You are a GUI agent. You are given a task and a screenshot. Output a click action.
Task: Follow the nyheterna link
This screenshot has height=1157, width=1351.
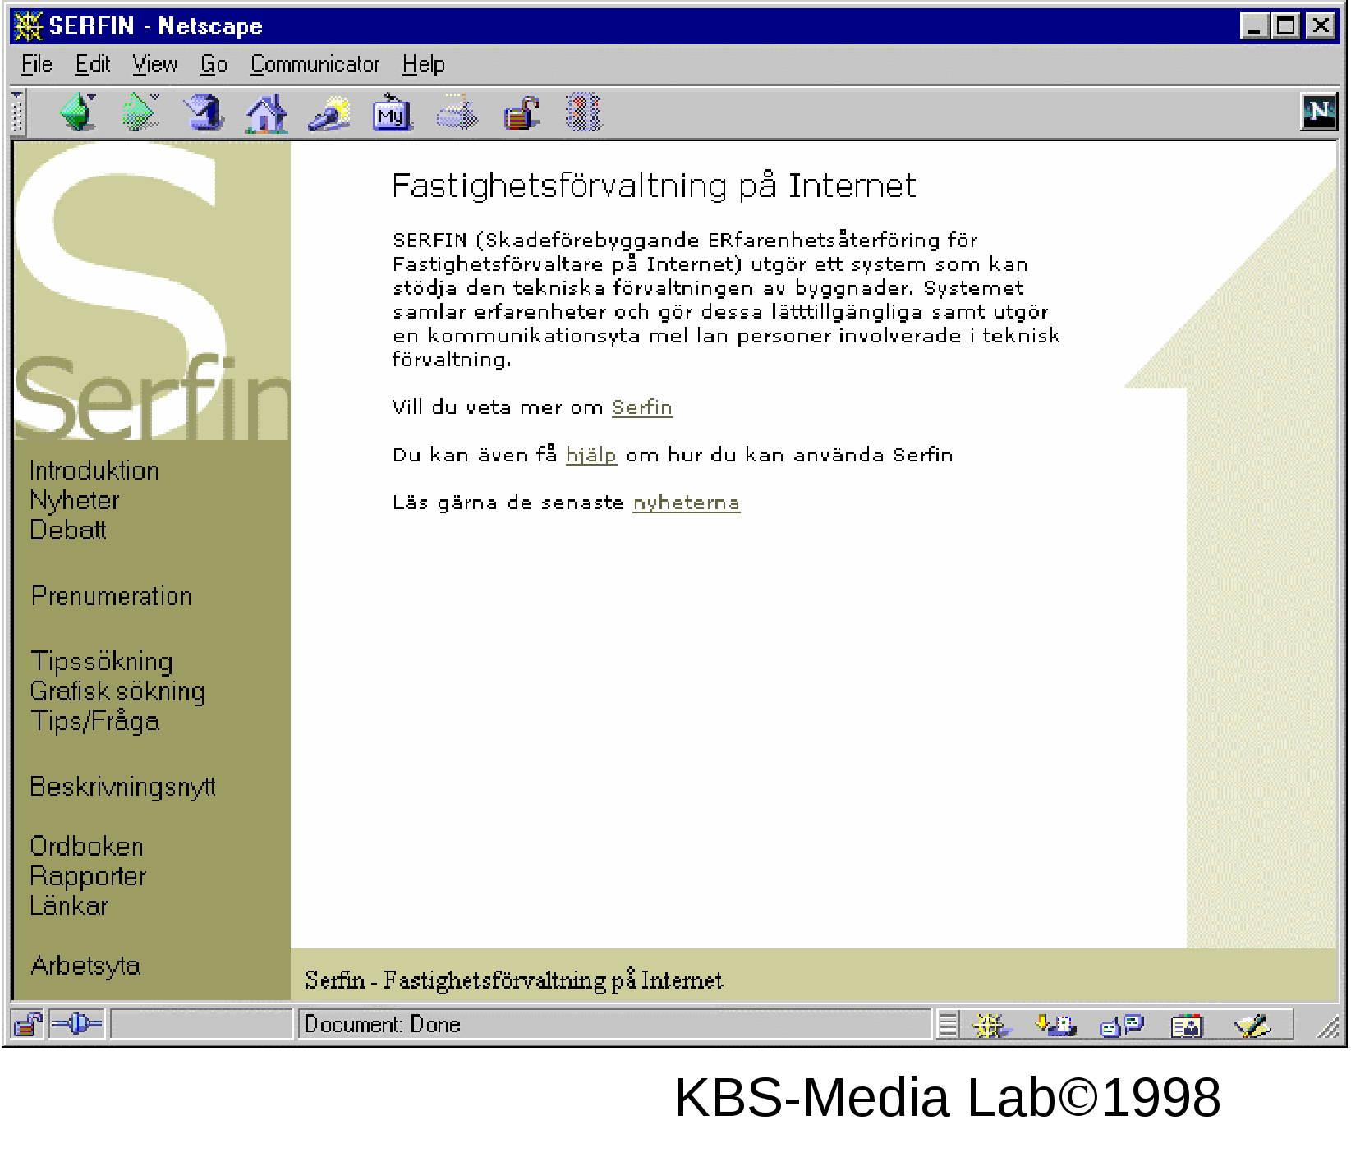coord(687,503)
